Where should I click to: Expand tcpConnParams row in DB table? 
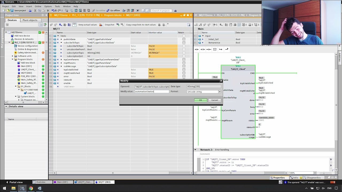tap(61, 59)
